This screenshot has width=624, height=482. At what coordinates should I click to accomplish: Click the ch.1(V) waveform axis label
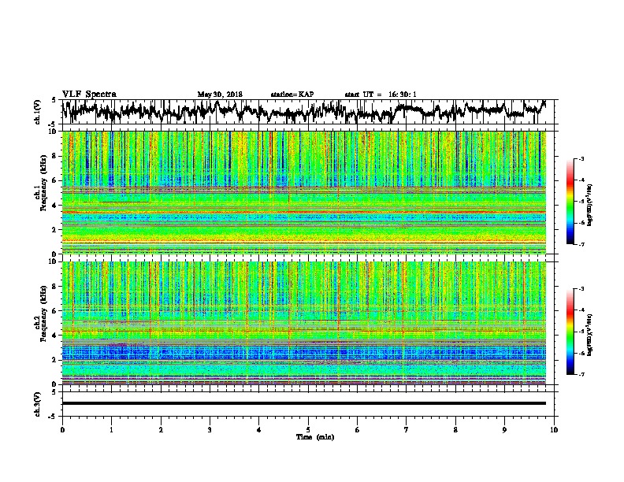pyautogui.click(x=38, y=112)
